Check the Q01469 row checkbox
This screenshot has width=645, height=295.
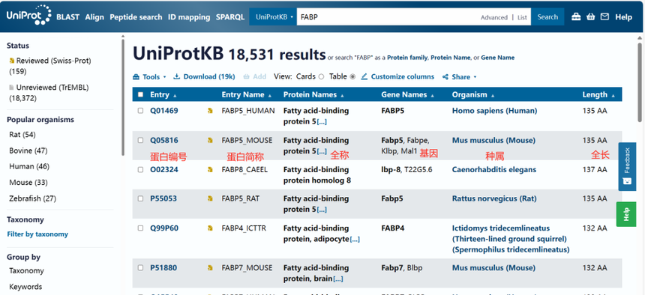141,111
